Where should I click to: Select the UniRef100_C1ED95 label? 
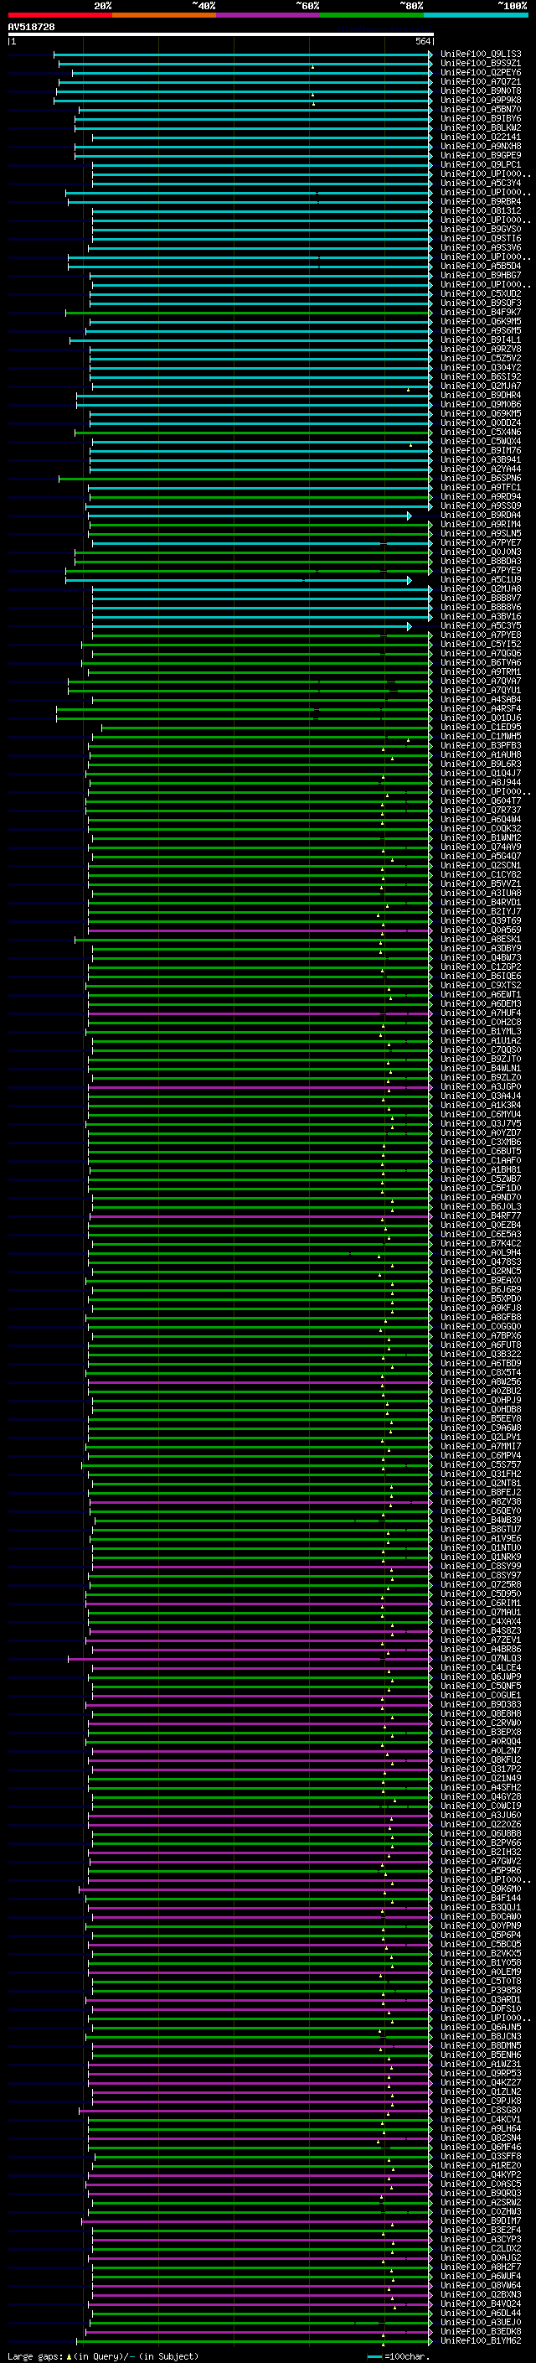click(481, 728)
